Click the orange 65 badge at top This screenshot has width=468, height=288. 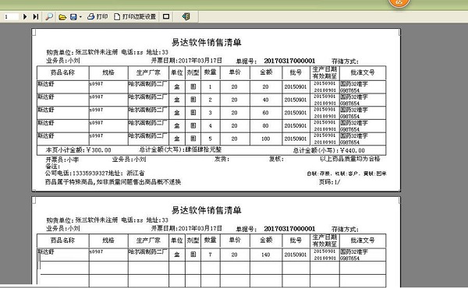click(x=399, y=2)
